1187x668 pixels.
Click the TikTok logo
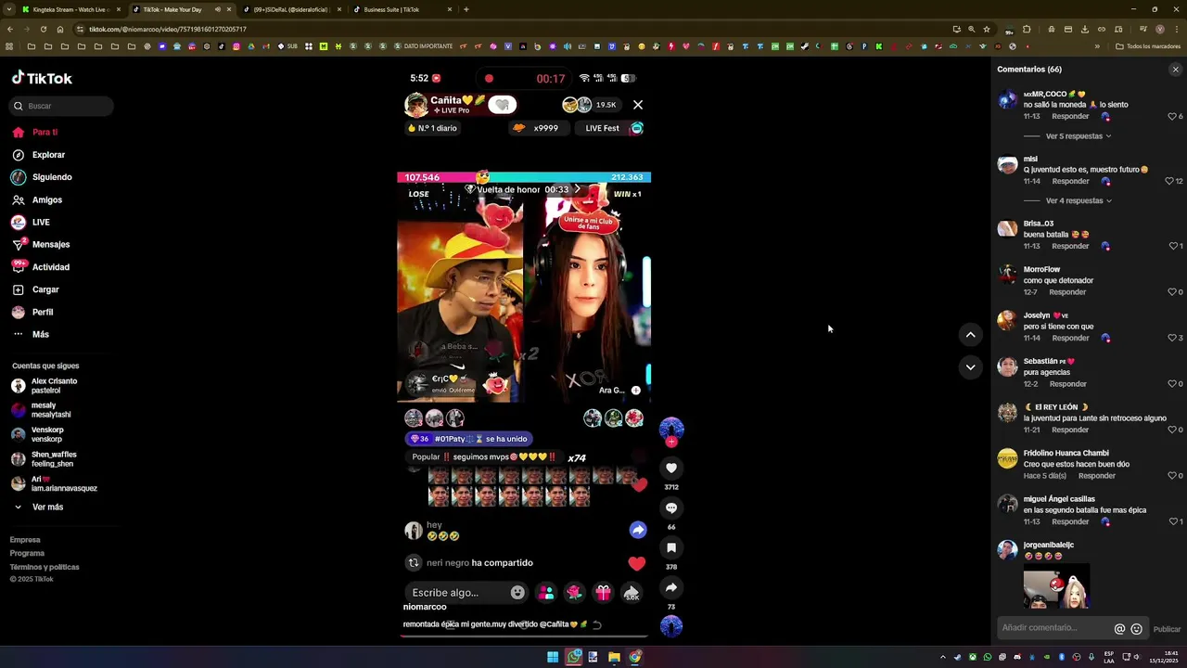42,78
